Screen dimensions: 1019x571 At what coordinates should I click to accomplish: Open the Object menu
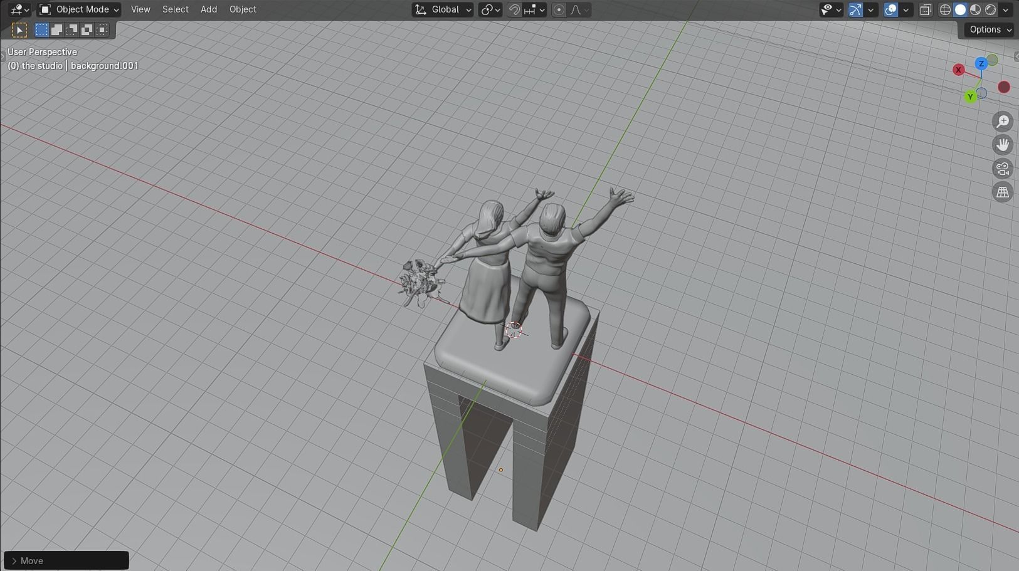coord(243,9)
